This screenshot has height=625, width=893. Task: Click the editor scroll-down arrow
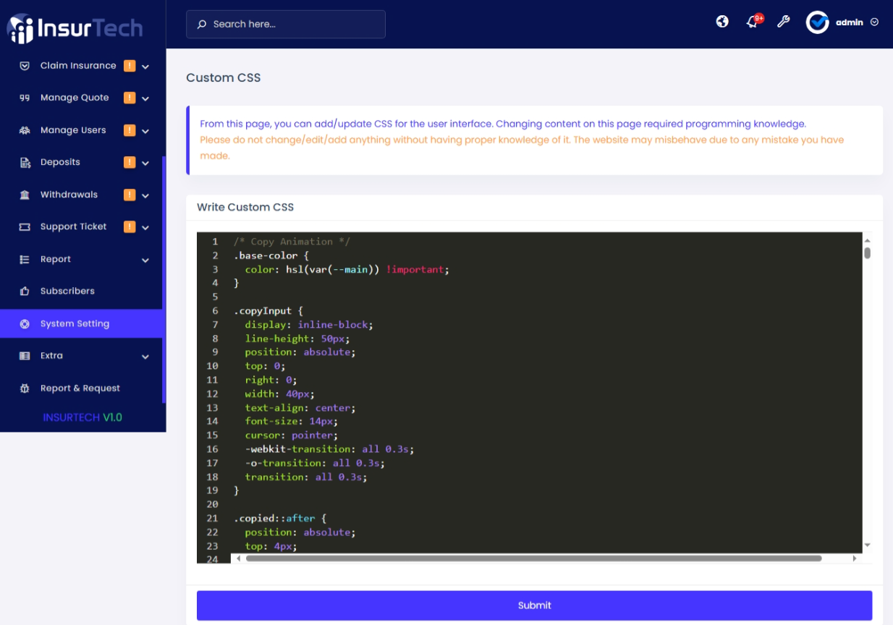(867, 545)
